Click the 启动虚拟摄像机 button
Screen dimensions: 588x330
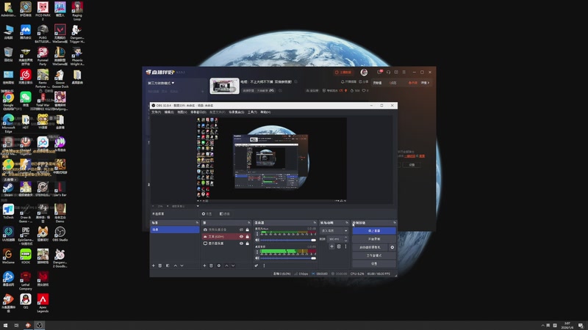point(370,247)
